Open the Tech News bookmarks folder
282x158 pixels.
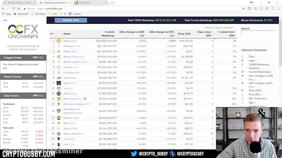point(38,14)
